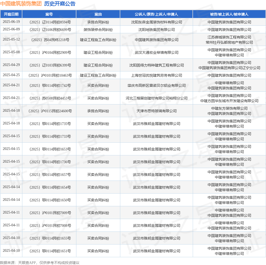Click 买卖合同纠纷 in the 1742号 row
The image size is (266, 265).
point(98,86)
